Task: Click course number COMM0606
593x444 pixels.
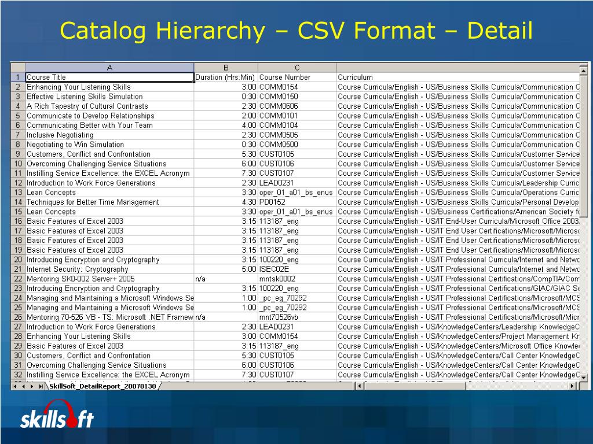Action: click(297, 106)
